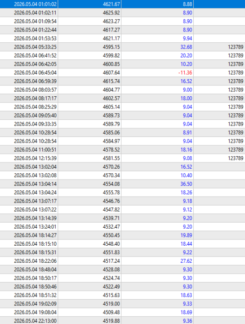Click price 4528.08
This screenshot has height=324, width=245.
111,270
